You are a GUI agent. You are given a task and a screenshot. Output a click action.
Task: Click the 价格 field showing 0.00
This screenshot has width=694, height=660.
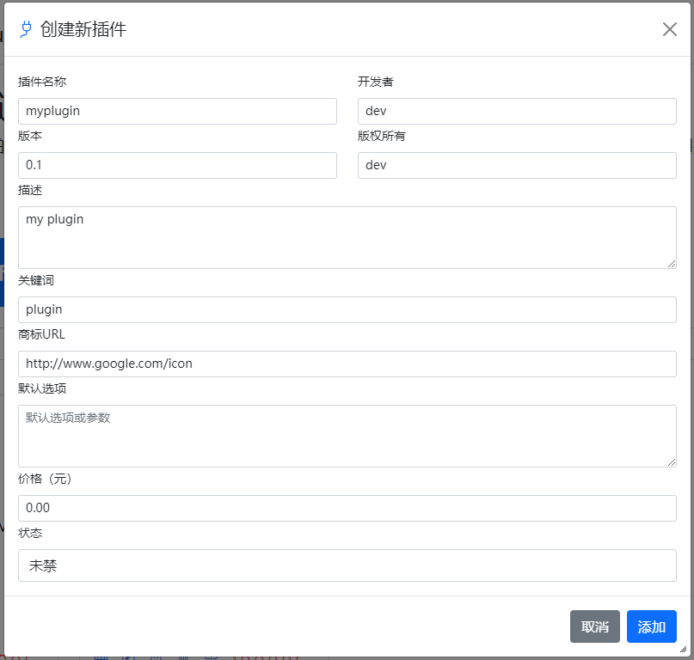(347, 508)
